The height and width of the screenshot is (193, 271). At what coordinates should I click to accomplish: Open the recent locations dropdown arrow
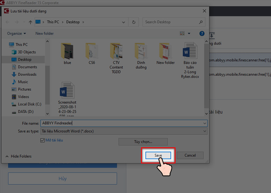pyautogui.click(x=24, y=22)
